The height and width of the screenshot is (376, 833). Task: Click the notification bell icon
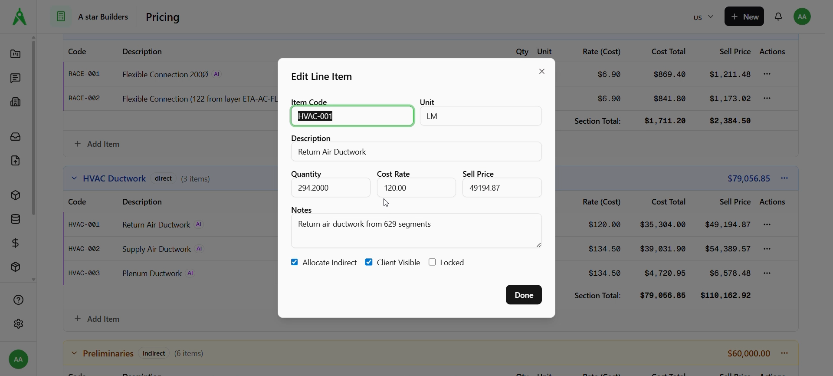tap(778, 16)
